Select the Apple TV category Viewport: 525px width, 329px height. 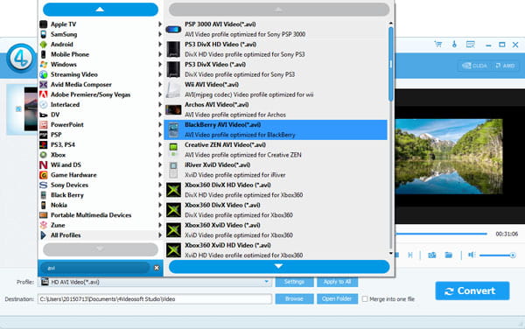101,24
